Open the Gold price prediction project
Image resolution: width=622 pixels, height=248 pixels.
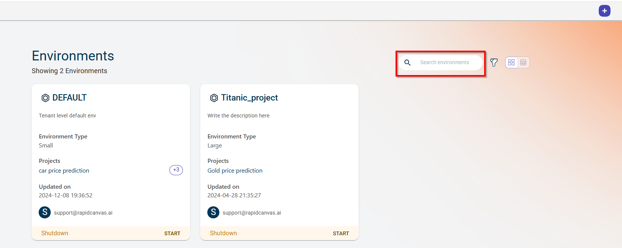click(x=235, y=171)
